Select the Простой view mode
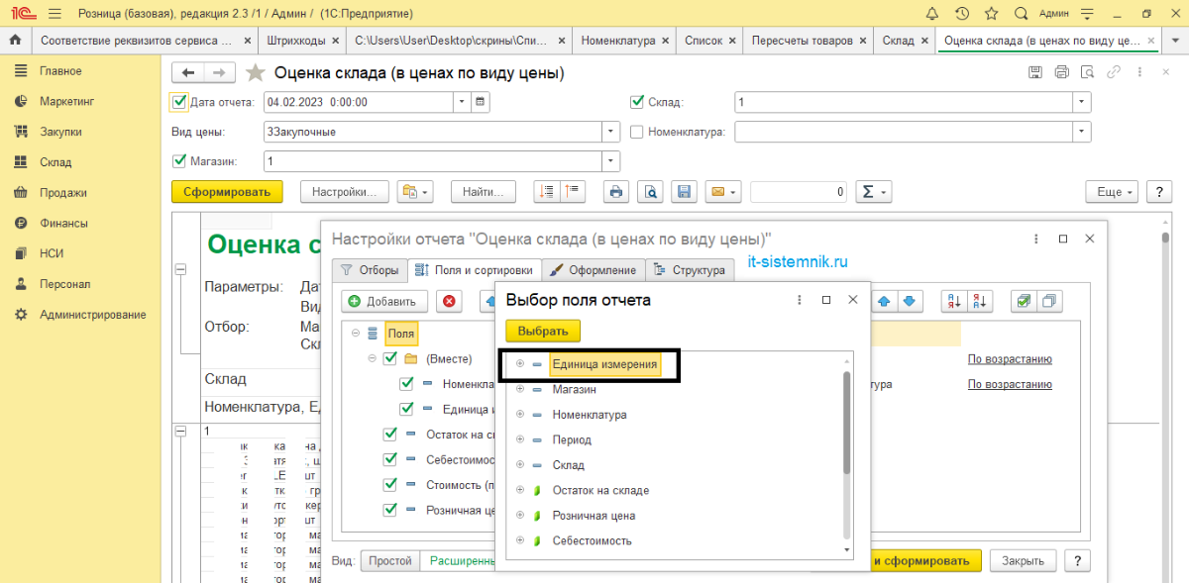This screenshot has height=583, width=1189. [x=389, y=560]
